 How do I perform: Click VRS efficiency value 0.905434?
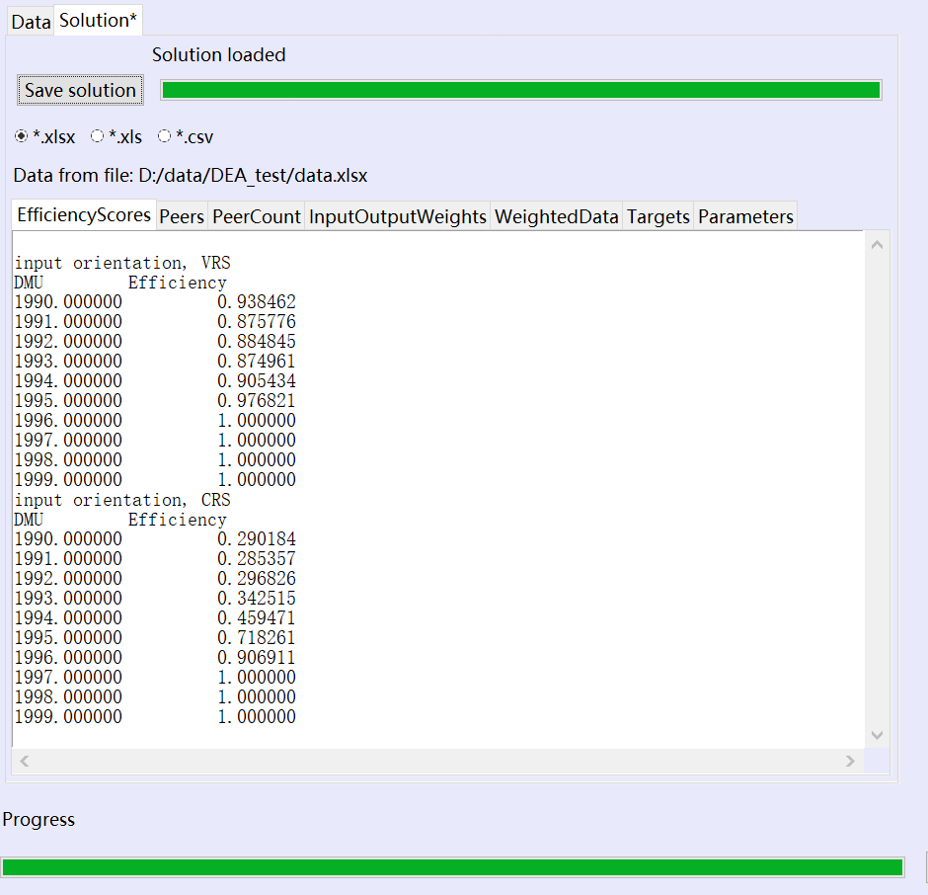click(x=257, y=381)
